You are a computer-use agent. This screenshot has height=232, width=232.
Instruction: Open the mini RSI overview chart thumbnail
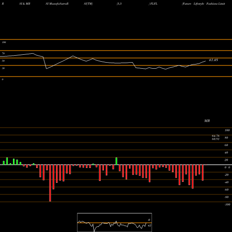click(115, 222)
